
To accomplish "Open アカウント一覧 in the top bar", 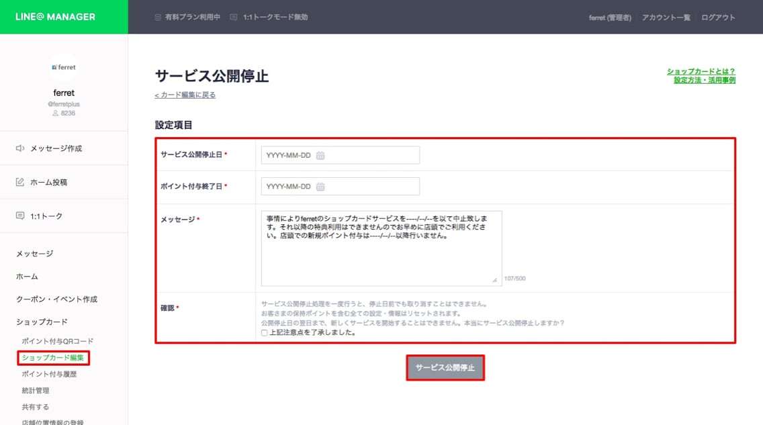I will (x=666, y=17).
